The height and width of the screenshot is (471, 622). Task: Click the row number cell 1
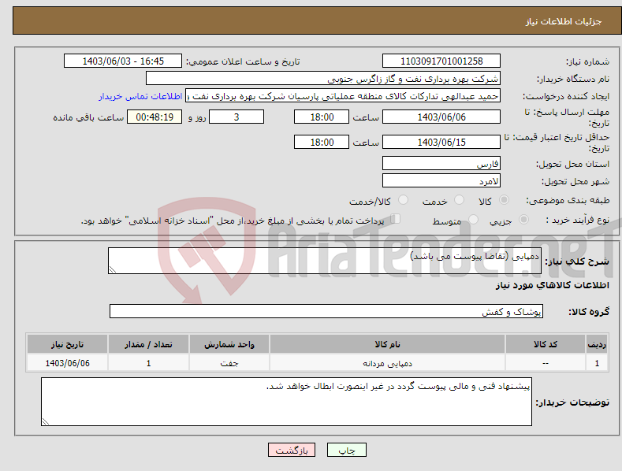tap(597, 363)
